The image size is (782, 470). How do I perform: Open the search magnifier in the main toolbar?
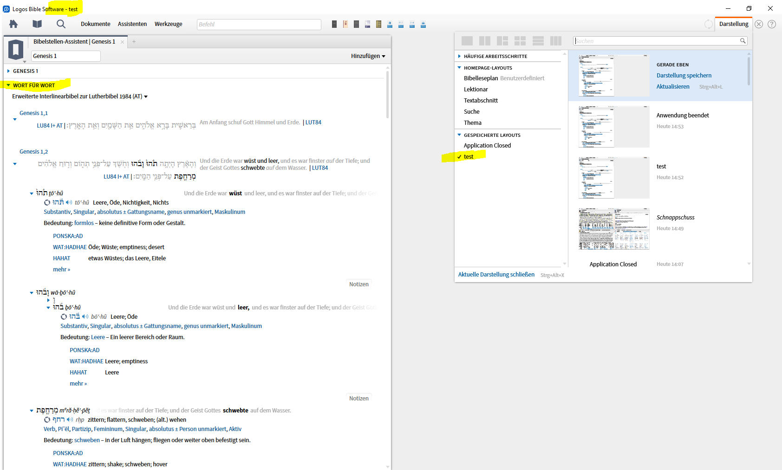point(61,24)
